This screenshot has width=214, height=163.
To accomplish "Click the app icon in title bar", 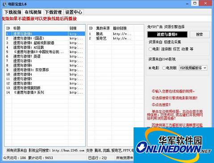I will point(4,4).
